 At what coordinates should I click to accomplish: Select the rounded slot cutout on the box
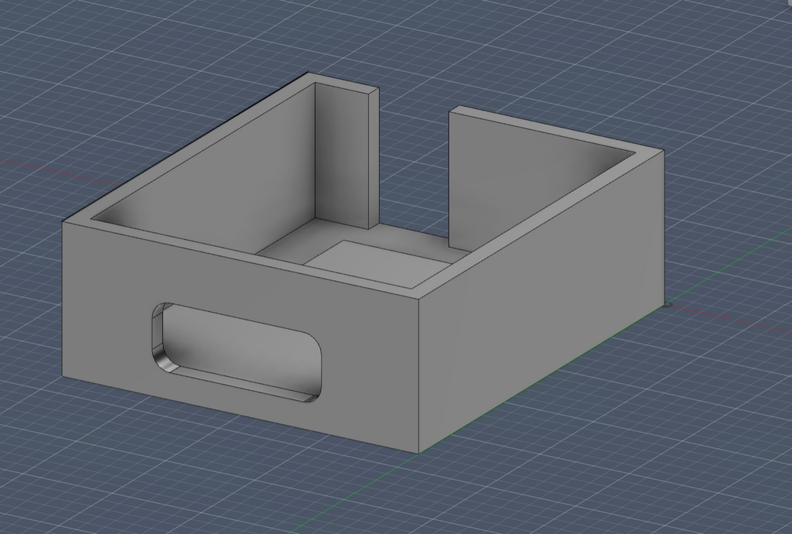tap(237, 352)
